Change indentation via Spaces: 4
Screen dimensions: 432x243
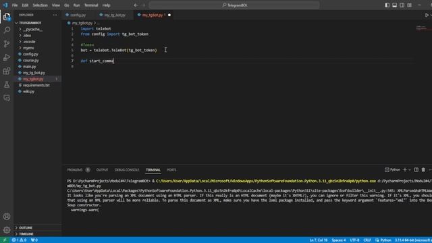click(339, 240)
